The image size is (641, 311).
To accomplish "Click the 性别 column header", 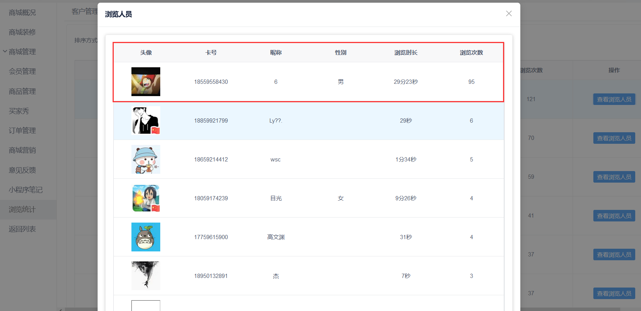I will pyautogui.click(x=341, y=53).
